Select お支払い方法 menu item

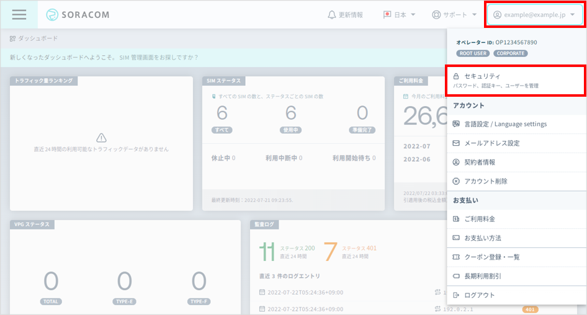(483, 238)
